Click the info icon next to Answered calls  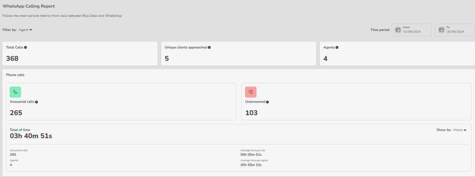pyautogui.click(x=36, y=102)
